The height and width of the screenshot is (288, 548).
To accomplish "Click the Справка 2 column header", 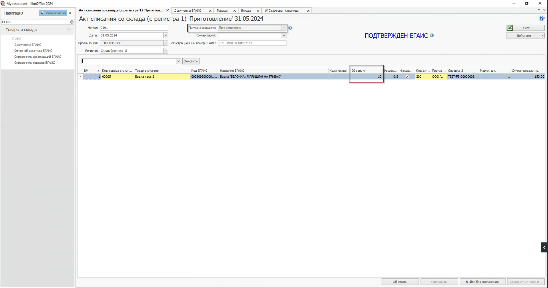I will [x=463, y=71].
